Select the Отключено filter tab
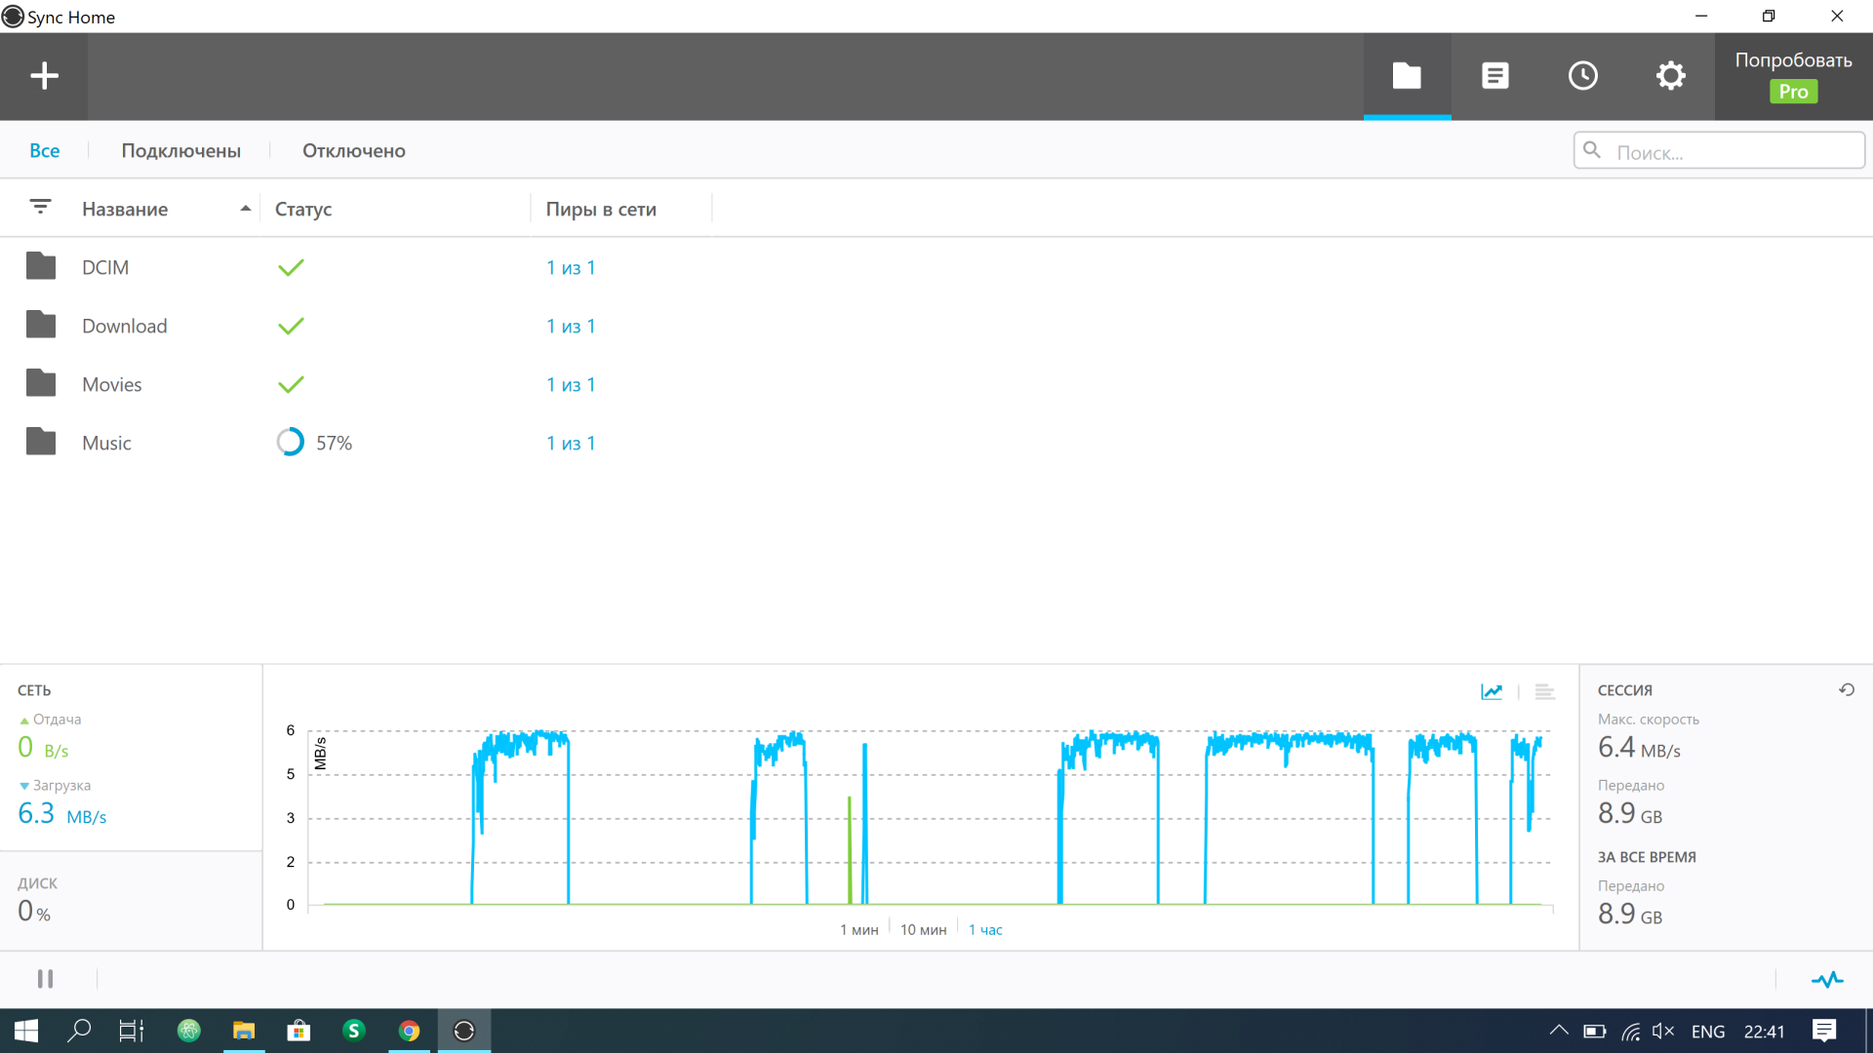Screen dimensions: 1873x1053 coord(354,150)
